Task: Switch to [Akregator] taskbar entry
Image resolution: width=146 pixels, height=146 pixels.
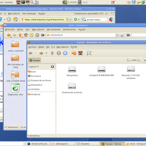Action: coord(63,144)
